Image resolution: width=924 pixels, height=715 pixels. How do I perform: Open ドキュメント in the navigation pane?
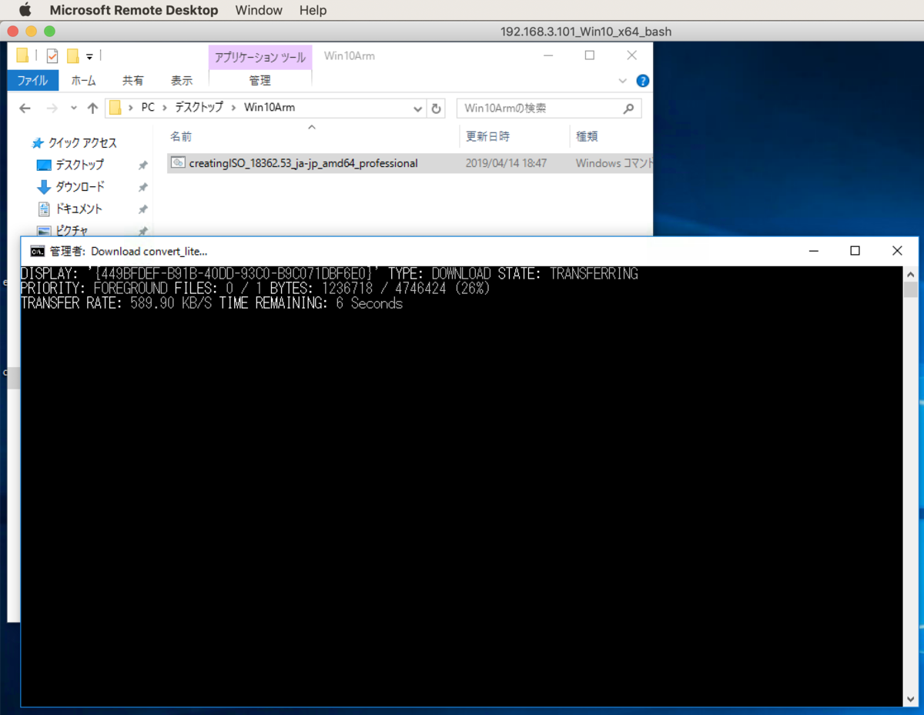(79, 209)
